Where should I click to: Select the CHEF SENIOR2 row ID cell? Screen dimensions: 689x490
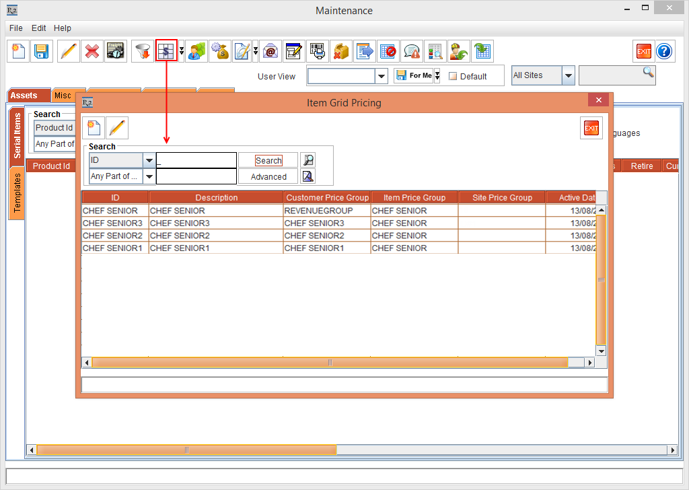pos(114,236)
